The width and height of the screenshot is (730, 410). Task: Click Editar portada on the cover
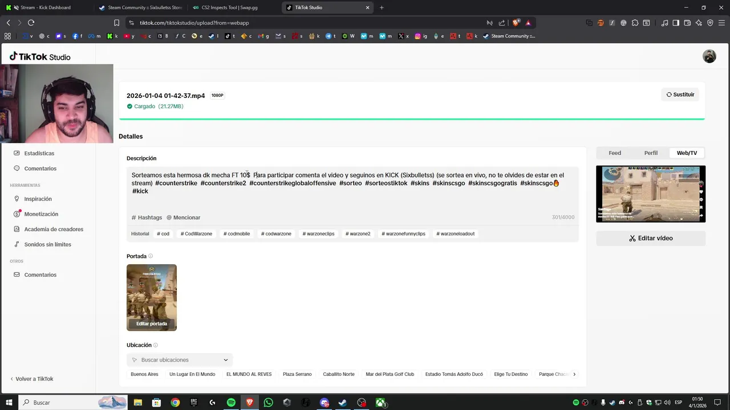[x=152, y=323]
